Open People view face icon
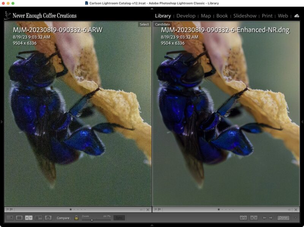The width and height of the screenshot is (304, 227). click(x=48, y=218)
